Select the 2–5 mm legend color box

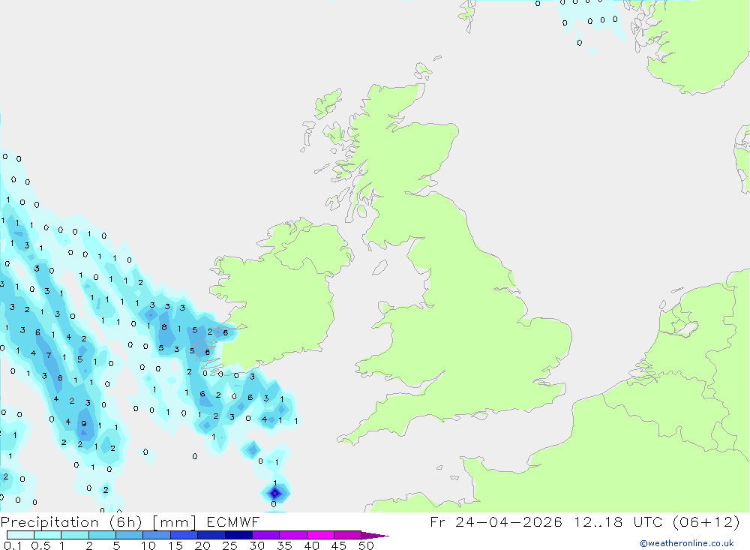click(102, 535)
